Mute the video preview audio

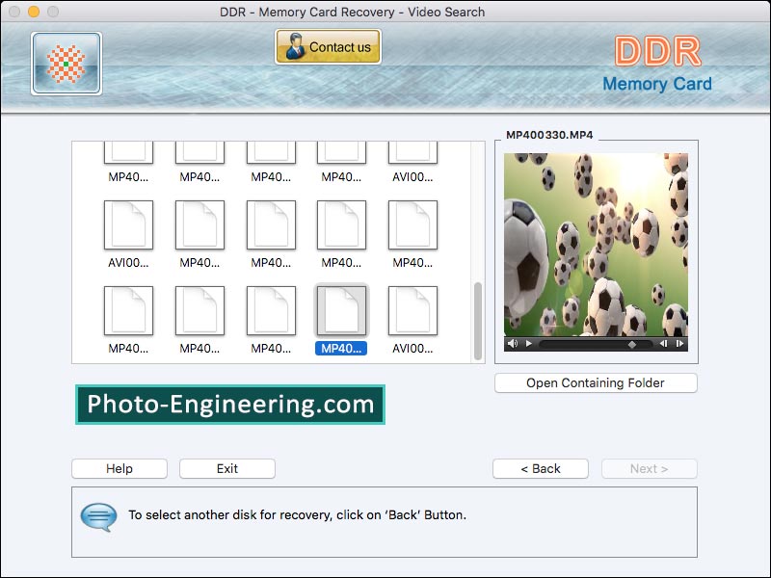click(513, 343)
